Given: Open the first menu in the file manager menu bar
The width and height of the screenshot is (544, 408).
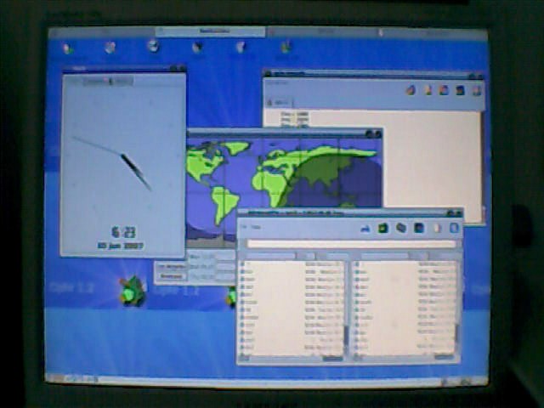Looking at the screenshot, I should click(x=243, y=228).
